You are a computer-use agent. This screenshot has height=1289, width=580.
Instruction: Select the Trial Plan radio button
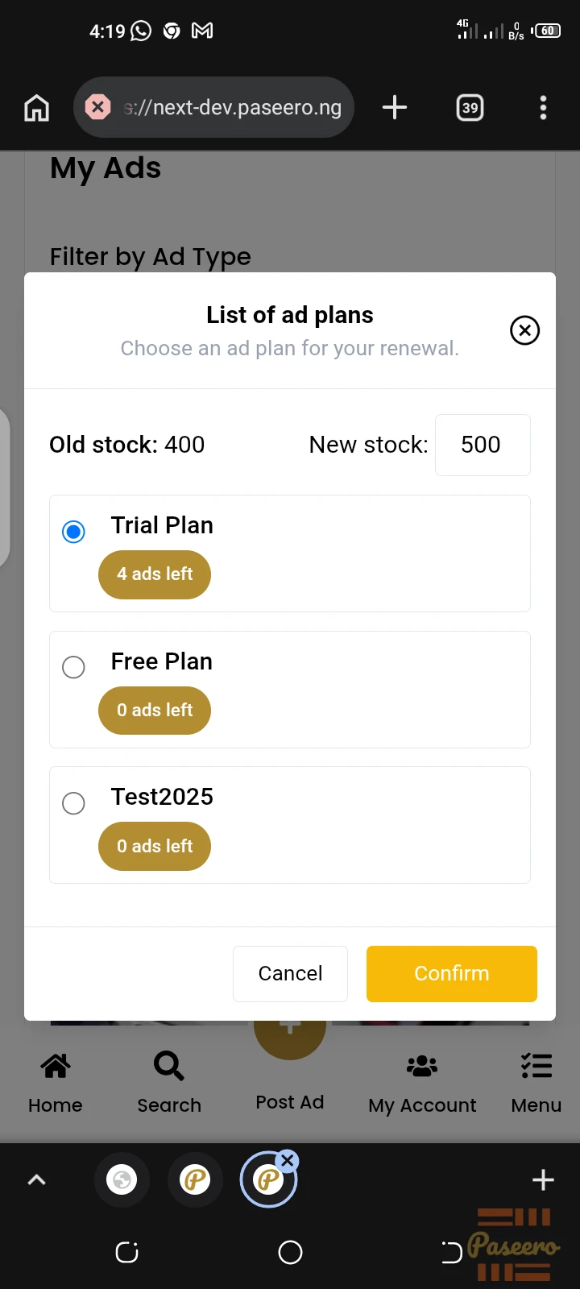click(x=73, y=532)
